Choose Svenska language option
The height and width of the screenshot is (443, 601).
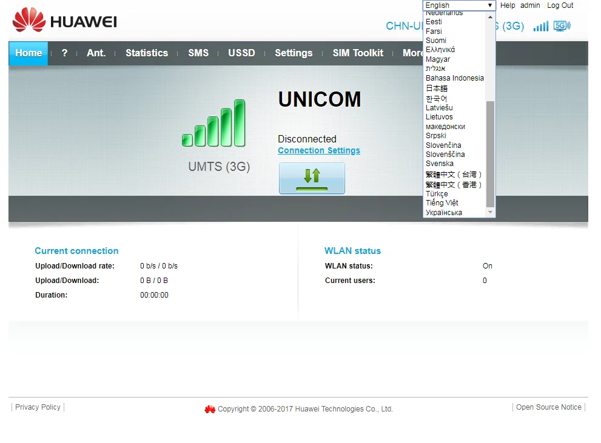454,164
